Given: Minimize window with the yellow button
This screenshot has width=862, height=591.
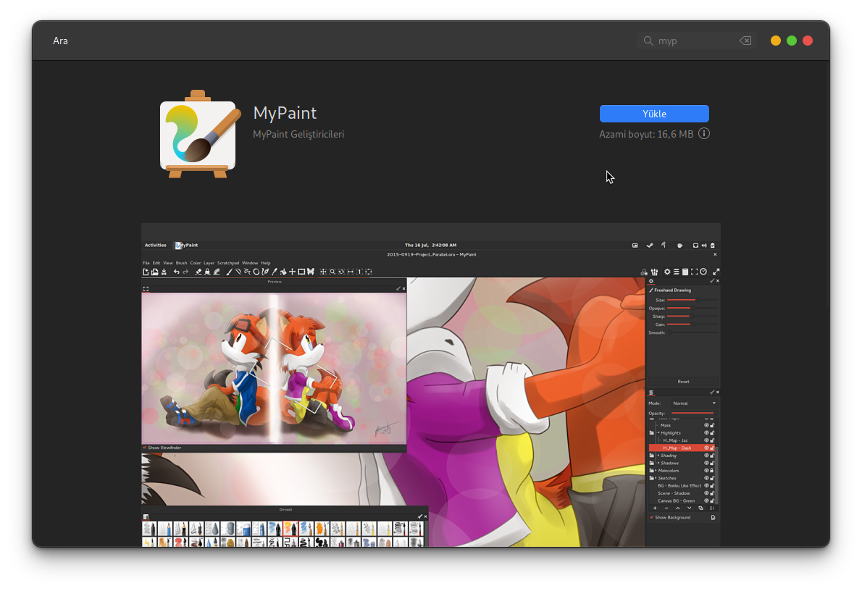Looking at the screenshot, I should (776, 41).
